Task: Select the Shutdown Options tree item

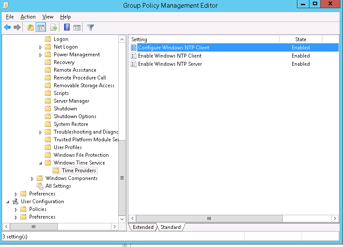Action: tap(75, 116)
